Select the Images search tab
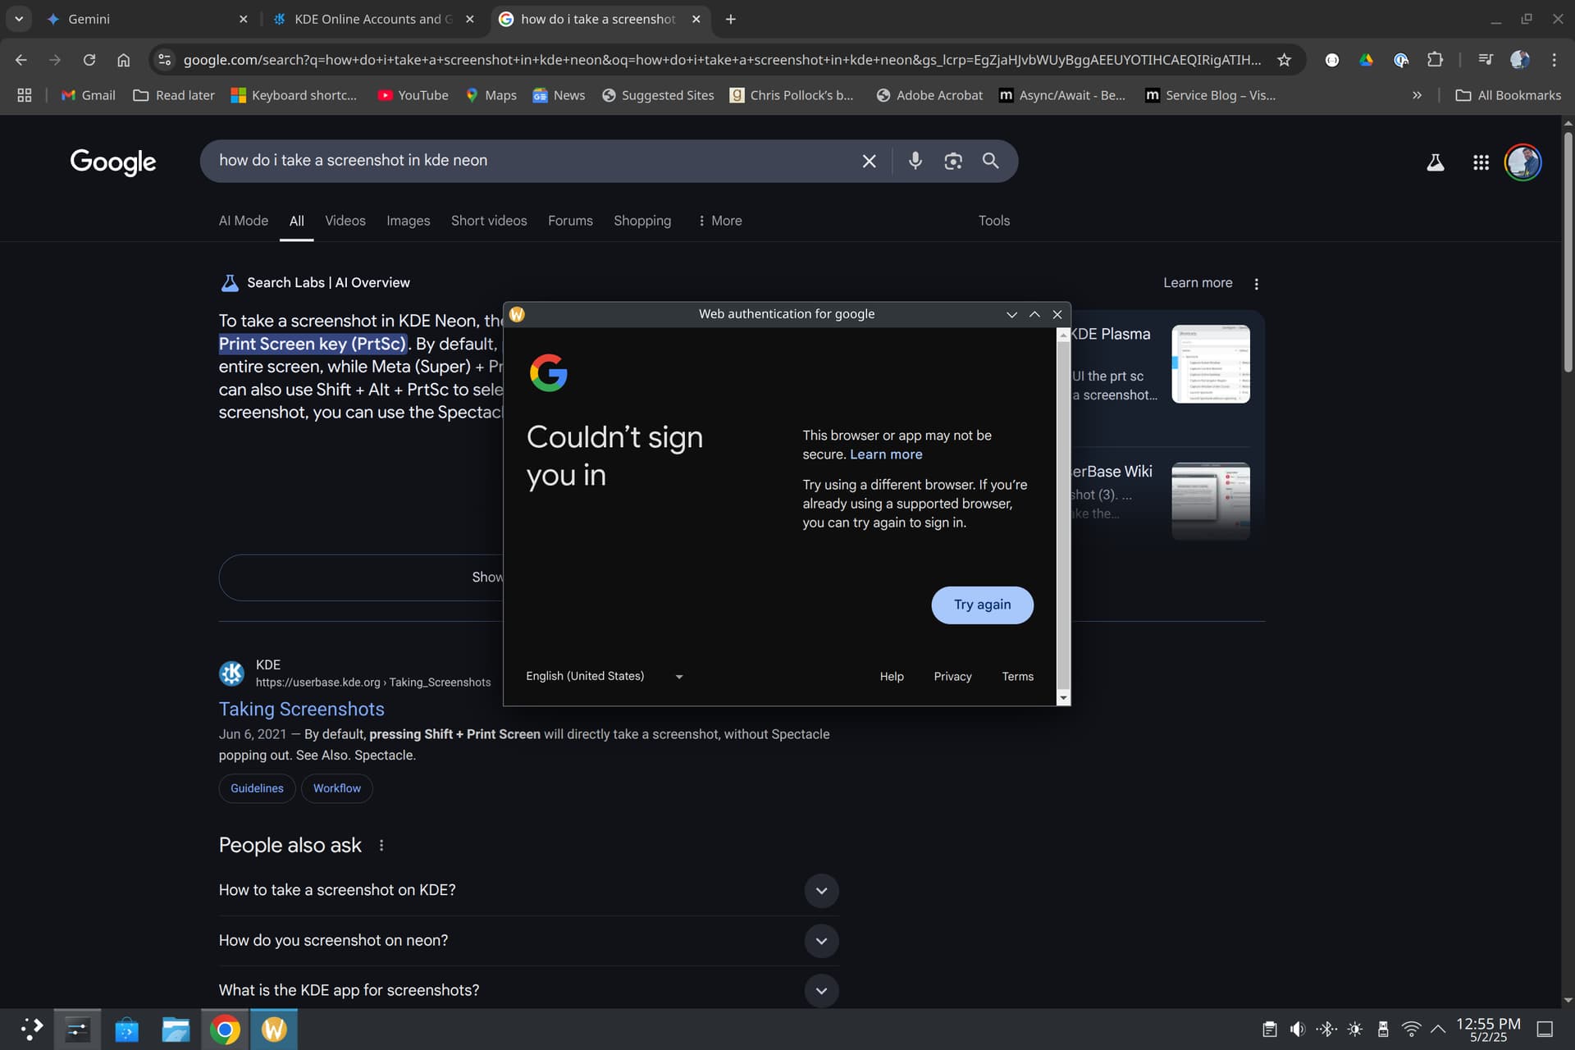Screen dimensions: 1575x1050 [409, 221]
